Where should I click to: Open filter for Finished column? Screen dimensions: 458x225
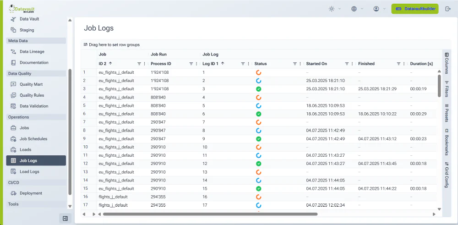pos(399,64)
